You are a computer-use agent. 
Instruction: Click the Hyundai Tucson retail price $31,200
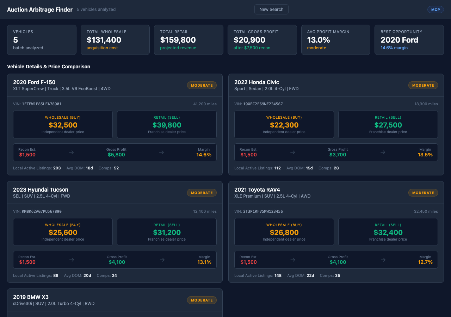(x=167, y=232)
